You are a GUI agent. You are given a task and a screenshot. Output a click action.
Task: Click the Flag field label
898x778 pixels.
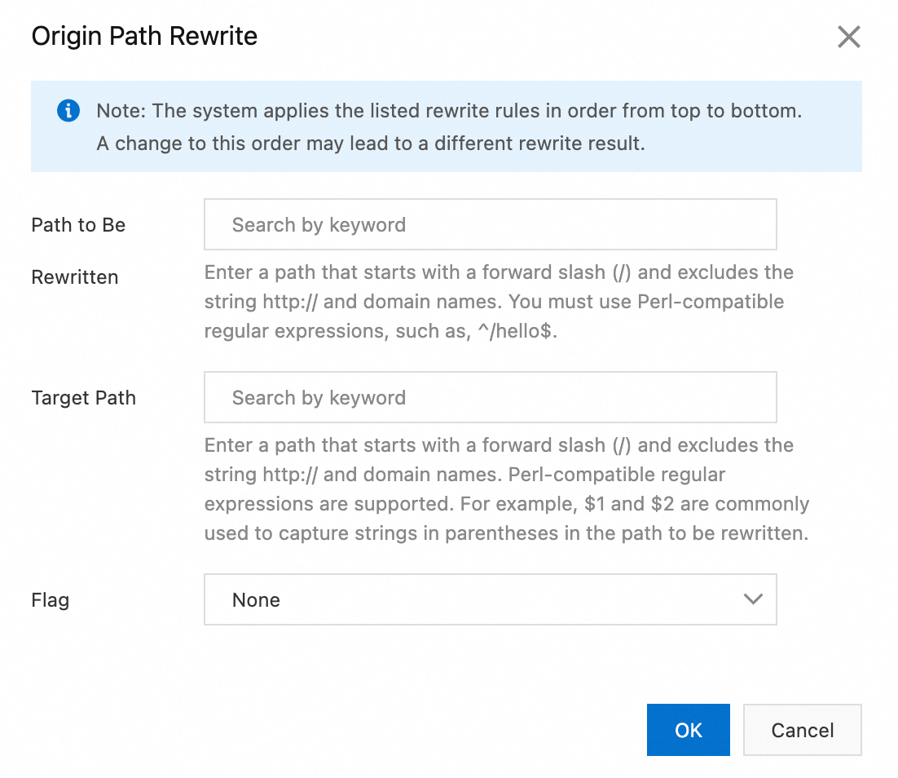tap(51, 600)
